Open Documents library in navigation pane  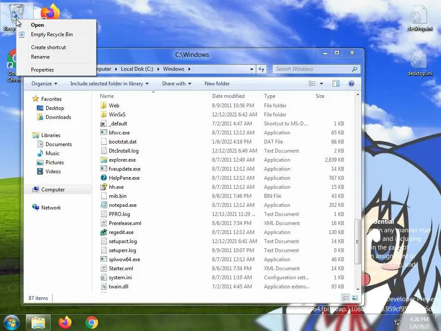coord(54,144)
